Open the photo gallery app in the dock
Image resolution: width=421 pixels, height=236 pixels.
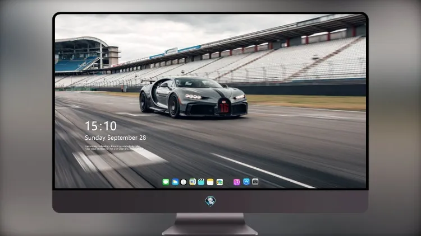coord(219,182)
